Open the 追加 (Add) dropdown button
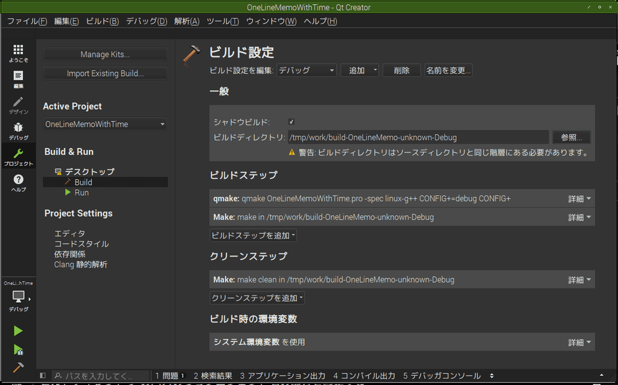Image resolution: width=618 pixels, height=385 pixels. click(x=360, y=70)
